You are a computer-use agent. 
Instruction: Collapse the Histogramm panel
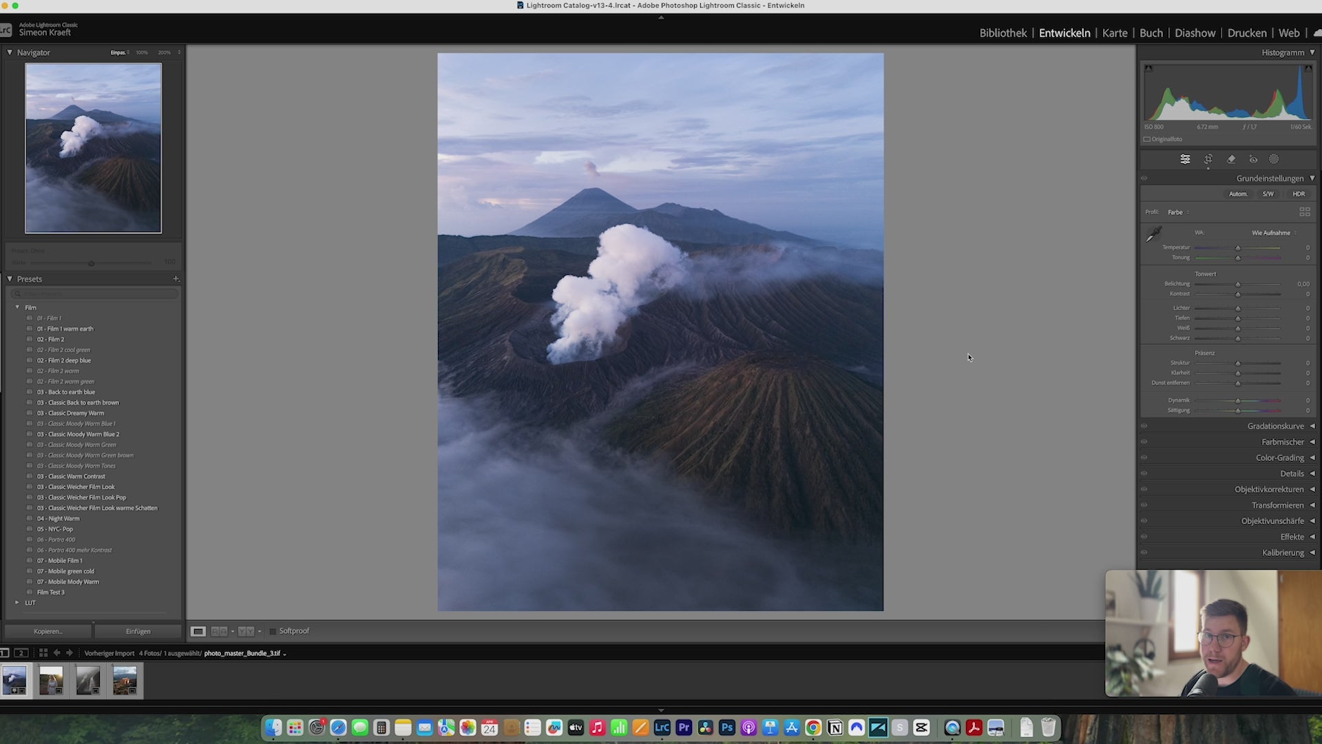point(1312,52)
